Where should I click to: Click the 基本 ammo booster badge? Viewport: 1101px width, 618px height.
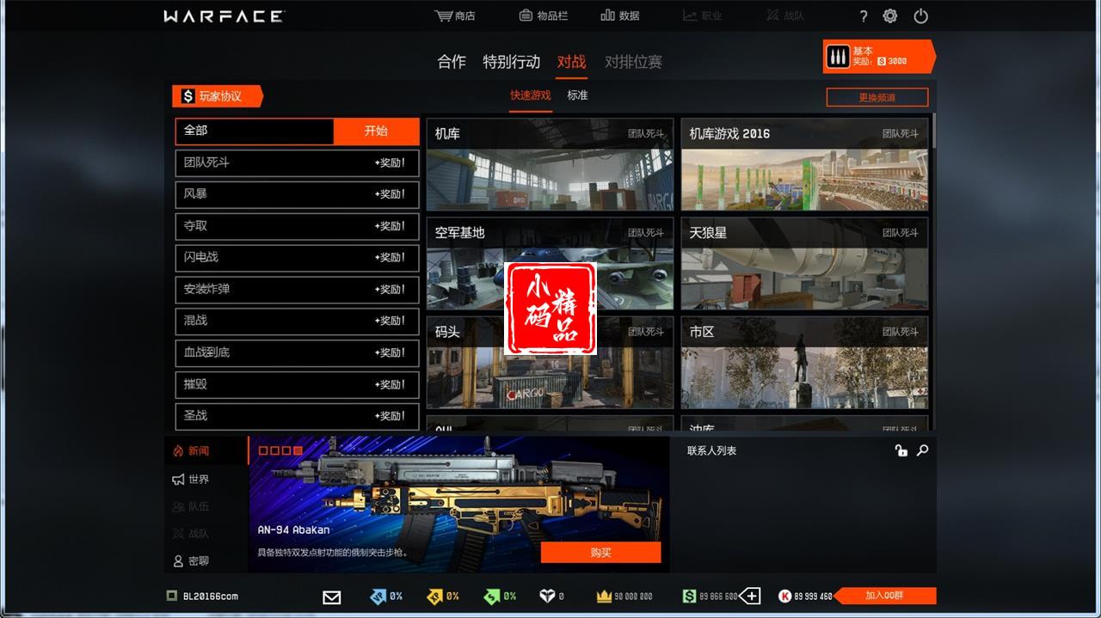point(879,57)
